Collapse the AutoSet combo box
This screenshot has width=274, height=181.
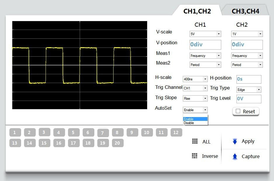[x=195, y=110]
